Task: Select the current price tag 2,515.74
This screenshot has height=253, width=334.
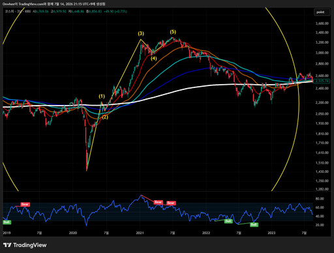Action: coord(322,81)
